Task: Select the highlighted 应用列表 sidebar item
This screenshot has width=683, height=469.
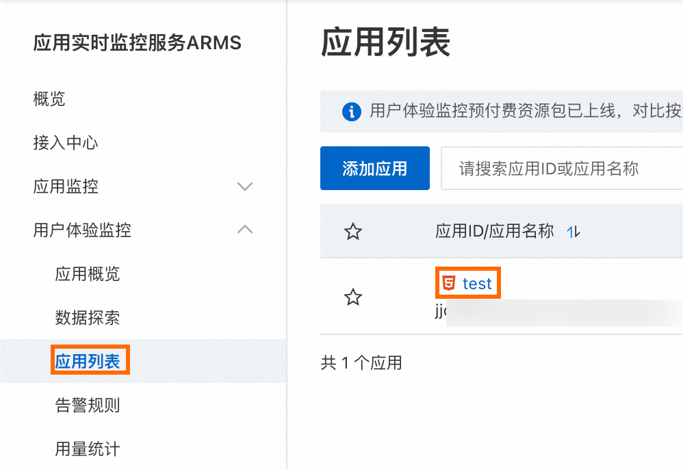Action: (x=88, y=361)
